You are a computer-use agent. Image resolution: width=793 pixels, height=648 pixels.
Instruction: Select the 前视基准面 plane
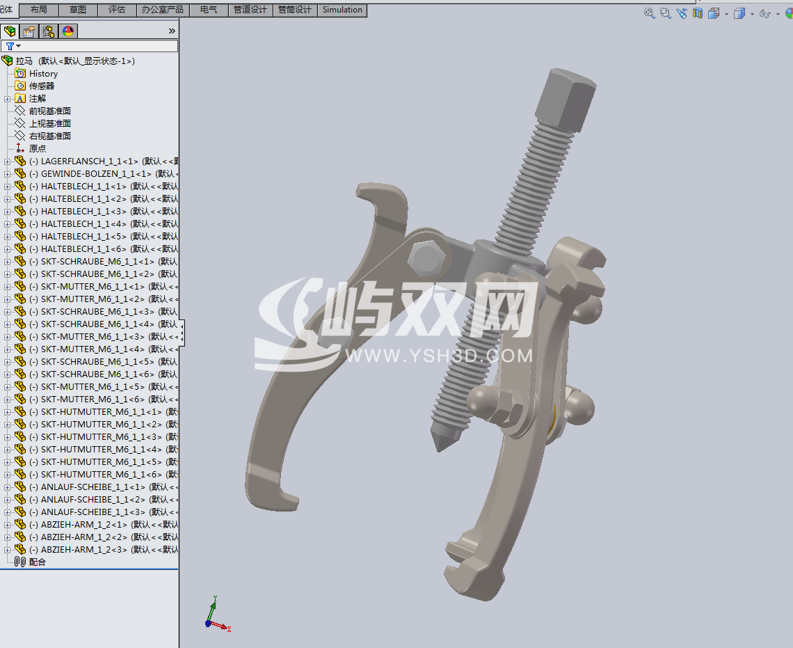(49, 111)
